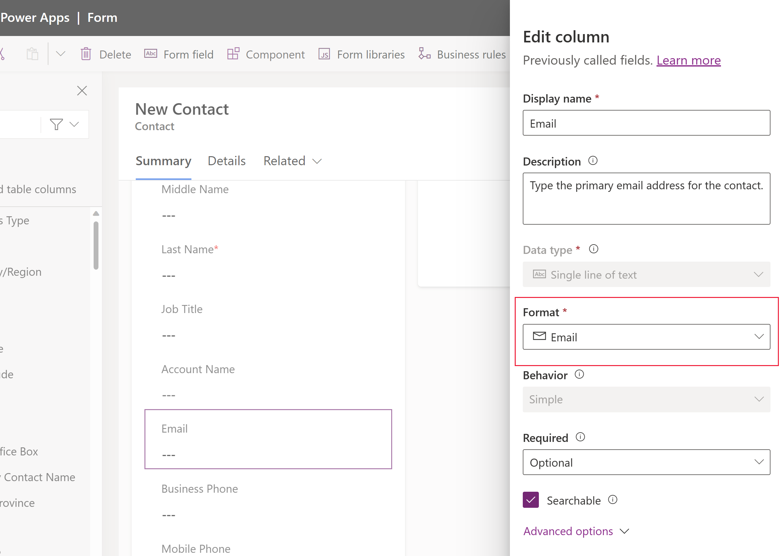Image resolution: width=784 pixels, height=556 pixels.
Task: Click the Email envelope icon in Format
Action: point(540,336)
